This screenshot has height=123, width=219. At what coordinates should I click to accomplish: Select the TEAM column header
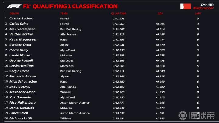pyautogui.click(x=64, y=14)
